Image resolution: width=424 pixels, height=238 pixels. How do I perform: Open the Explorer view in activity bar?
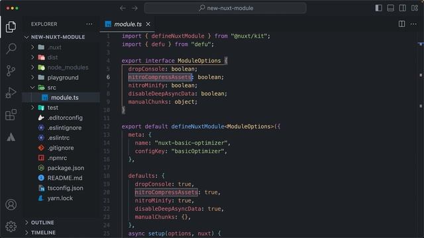point(11,26)
